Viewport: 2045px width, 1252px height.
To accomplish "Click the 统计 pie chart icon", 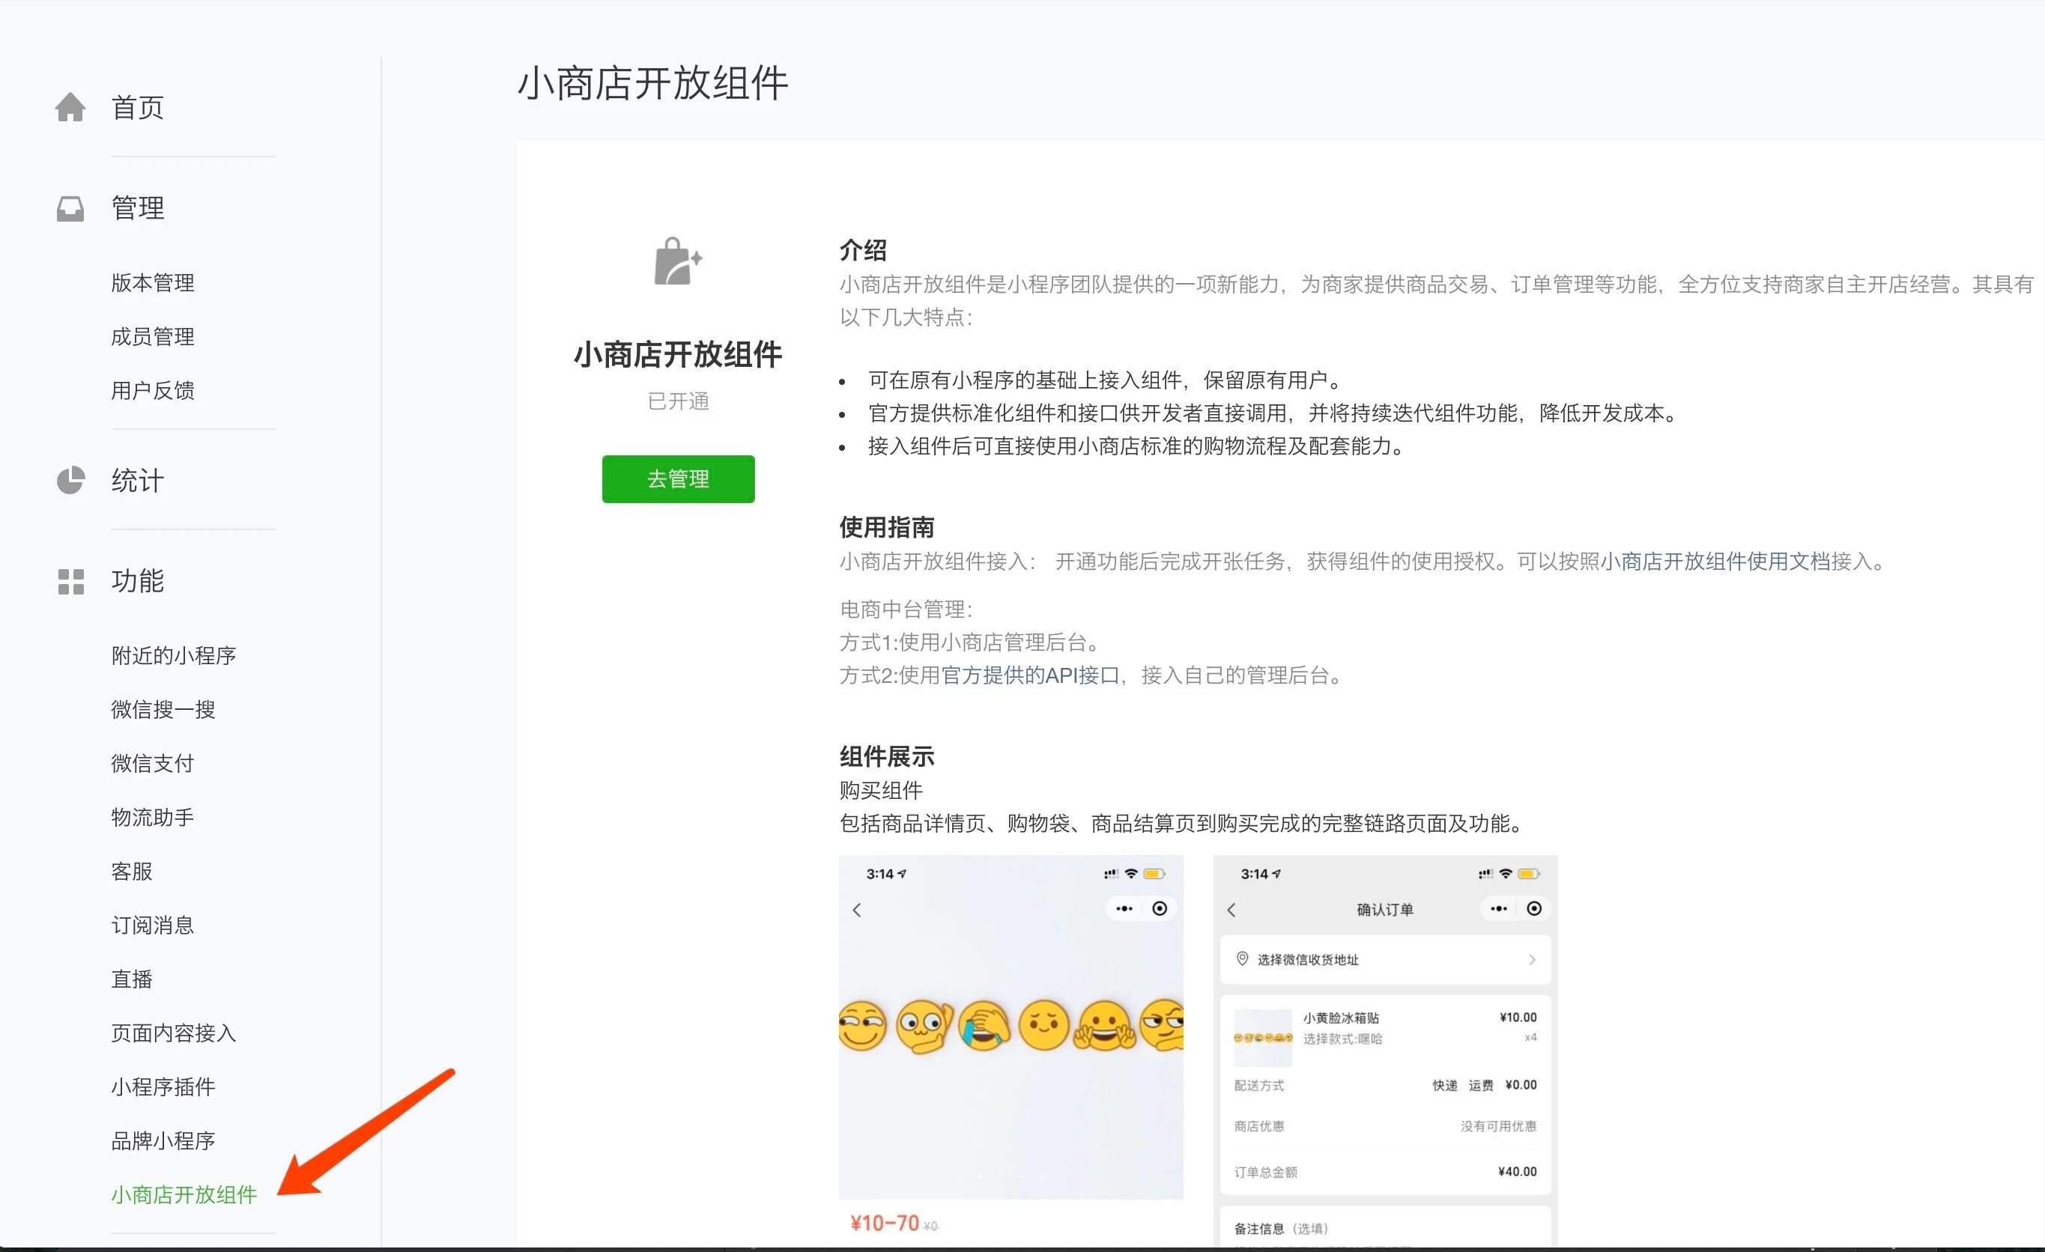I will point(70,481).
